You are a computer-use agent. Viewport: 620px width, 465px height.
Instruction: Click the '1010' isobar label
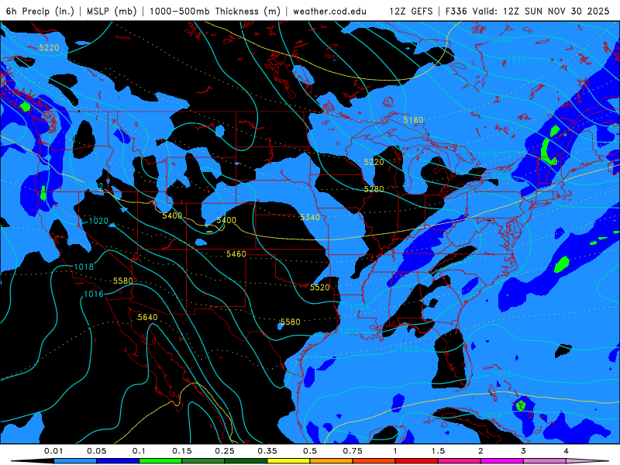click(x=516, y=60)
